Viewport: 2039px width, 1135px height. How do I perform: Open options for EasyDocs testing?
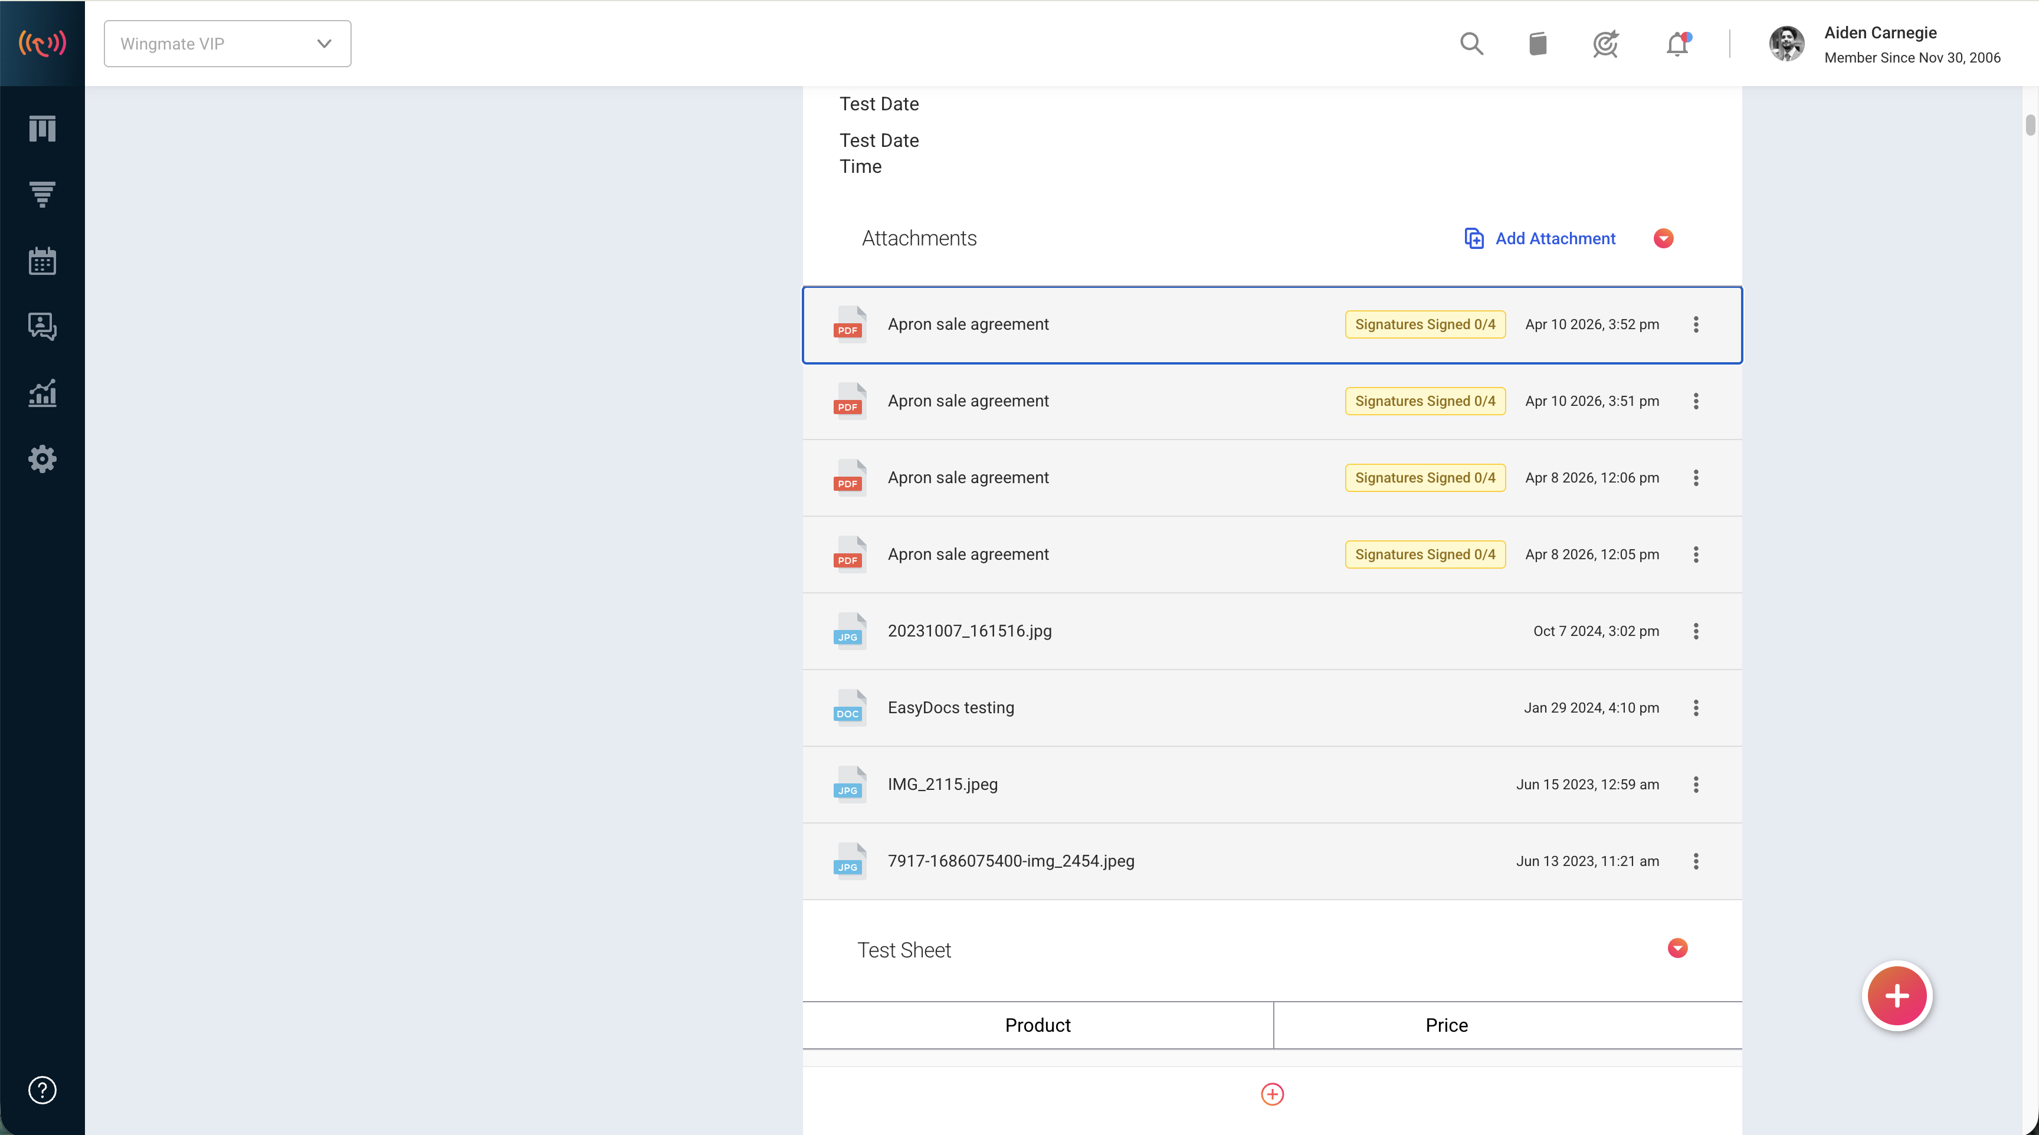[1696, 708]
